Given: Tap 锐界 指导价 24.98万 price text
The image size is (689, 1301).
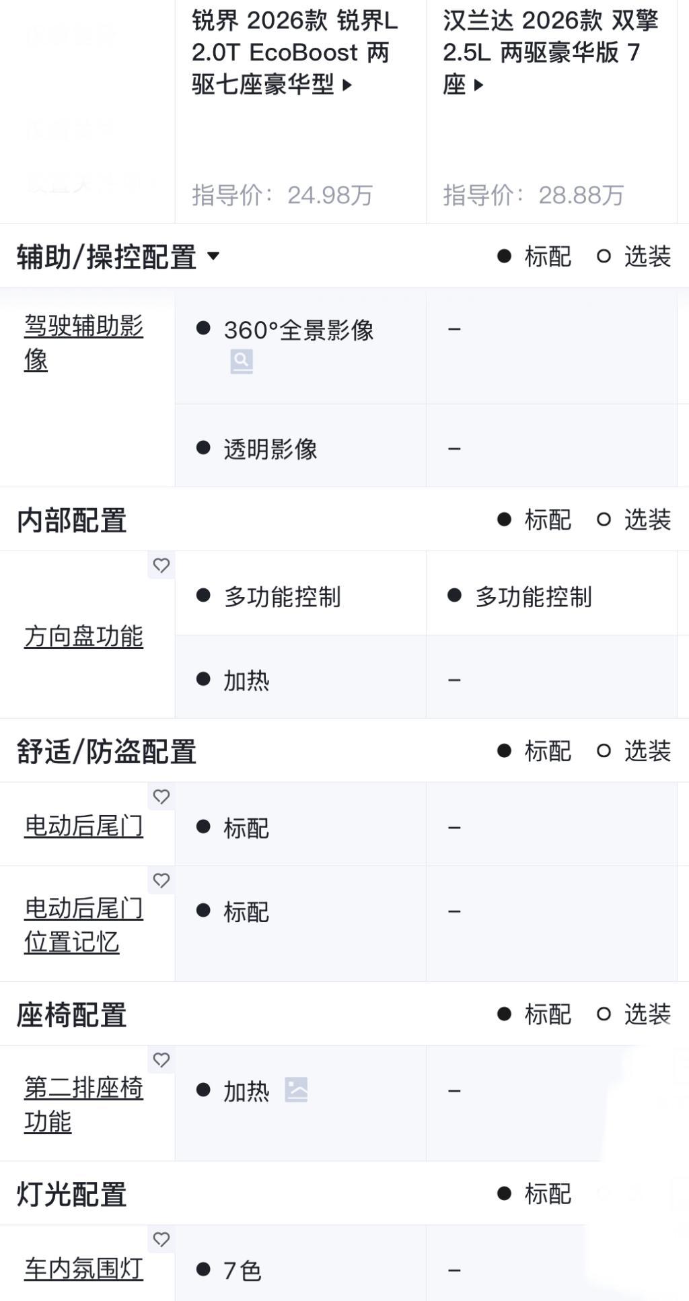Looking at the screenshot, I should 282,195.
